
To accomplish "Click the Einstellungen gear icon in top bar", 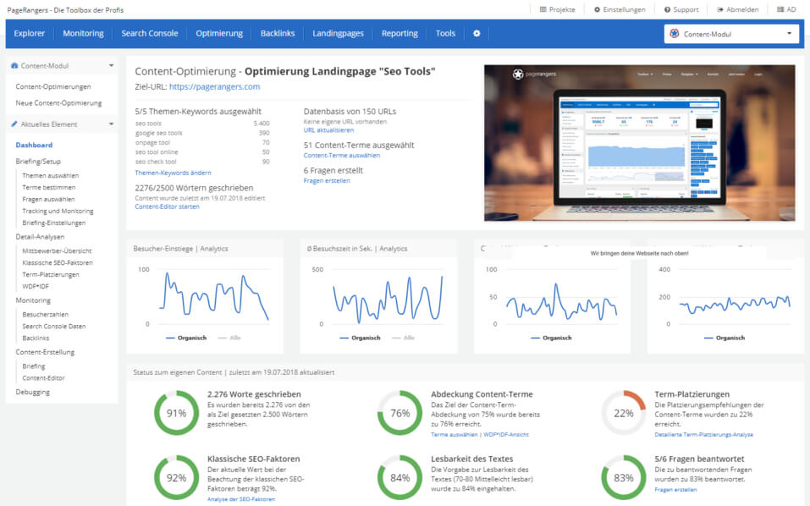I will (598, 9).
